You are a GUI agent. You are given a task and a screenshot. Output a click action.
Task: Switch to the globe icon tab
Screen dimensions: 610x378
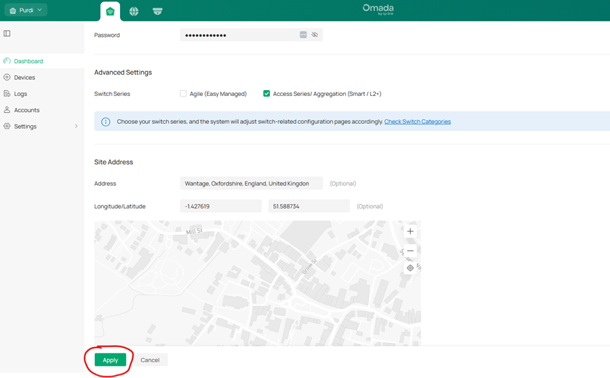tap(134, 11)
